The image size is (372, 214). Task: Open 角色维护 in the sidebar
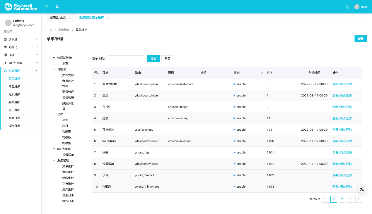click(x=14, y=87)
